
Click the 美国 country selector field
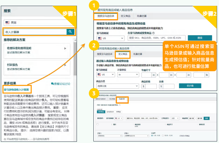(39, 23)
